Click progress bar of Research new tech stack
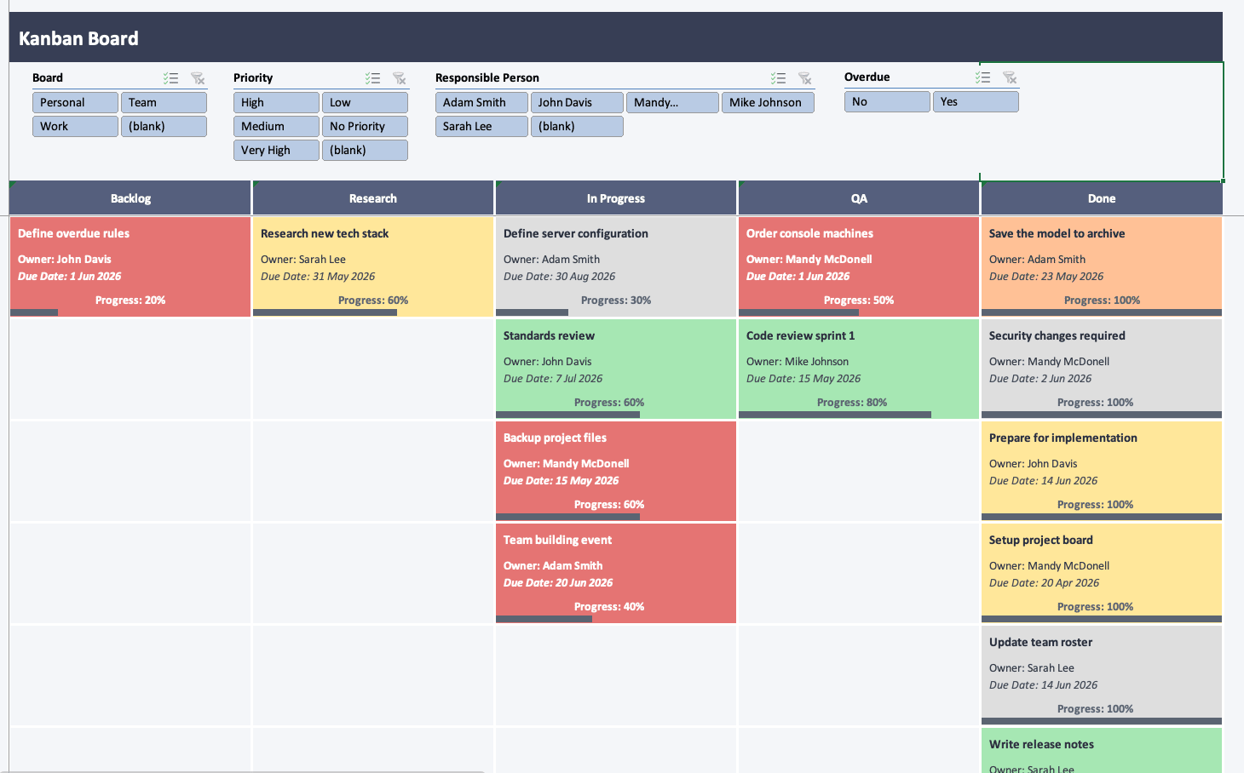The height and width of the screenshot is (773, 1244). (x=325, y=312)
